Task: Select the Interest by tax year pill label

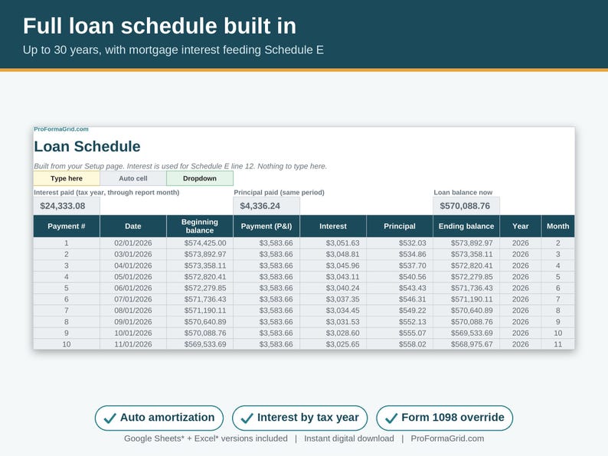Action: [308, 417]
